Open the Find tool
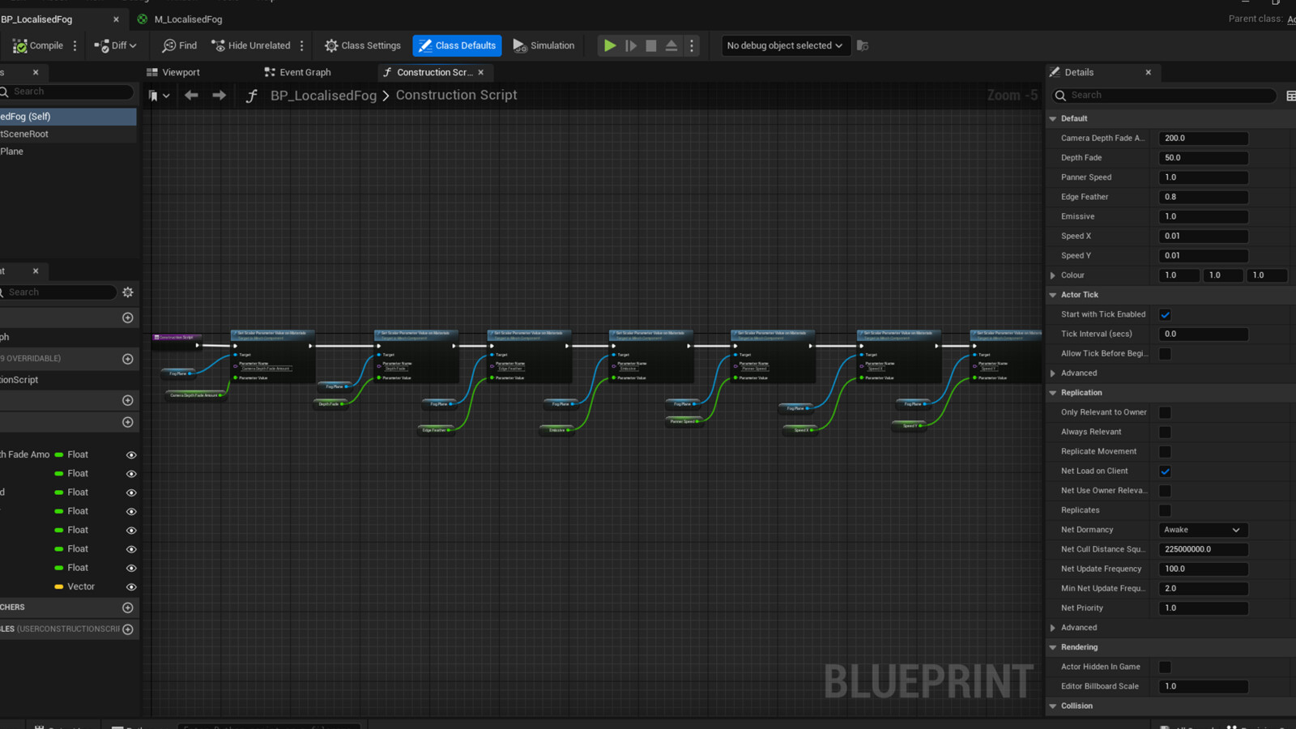 178,45
